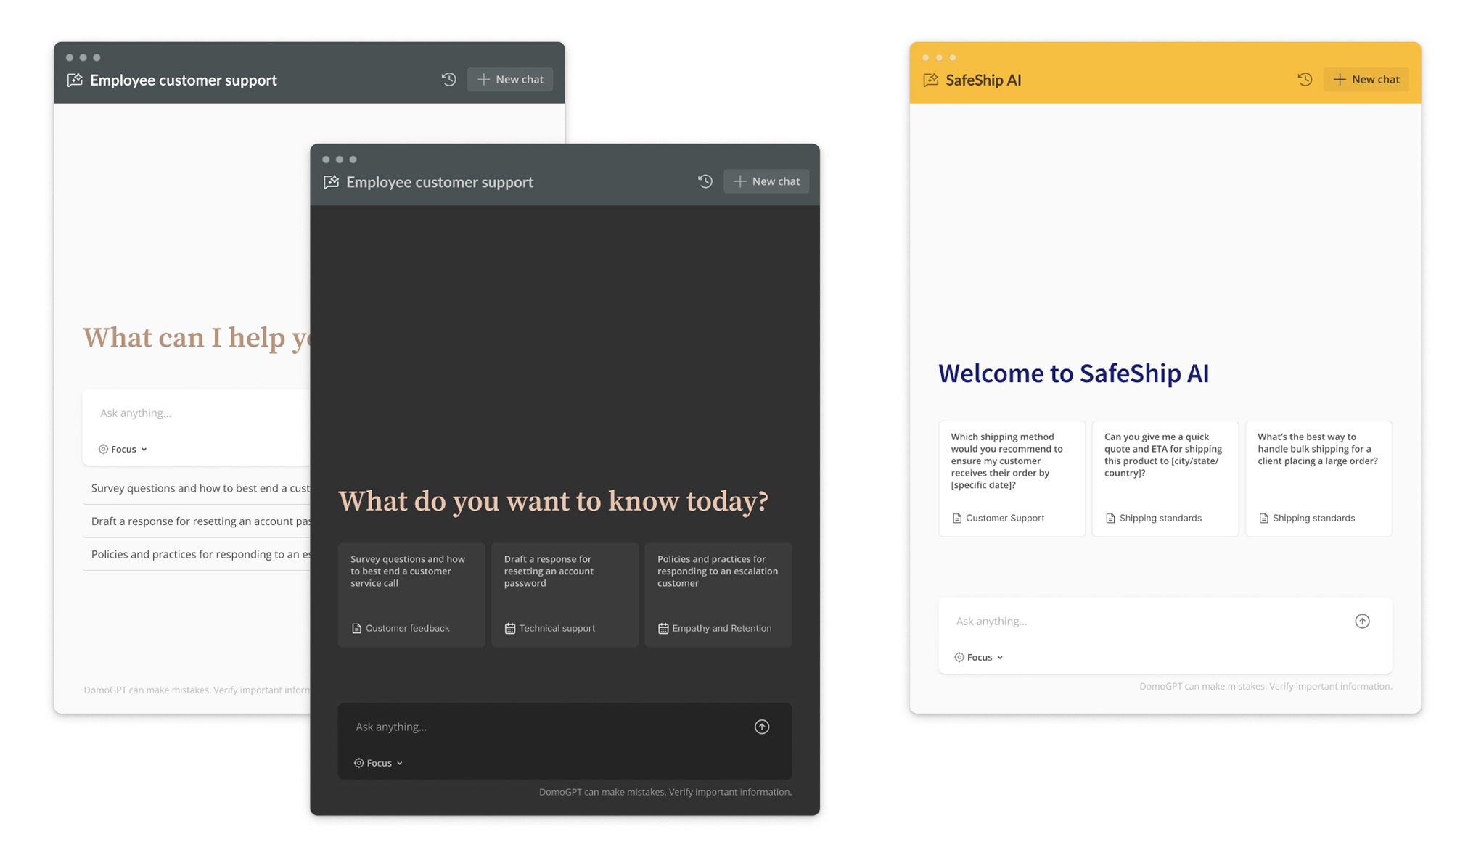Choose the bulk shipping large order card
This screenshot has height=863, width=1460.
pos(1318,479)
